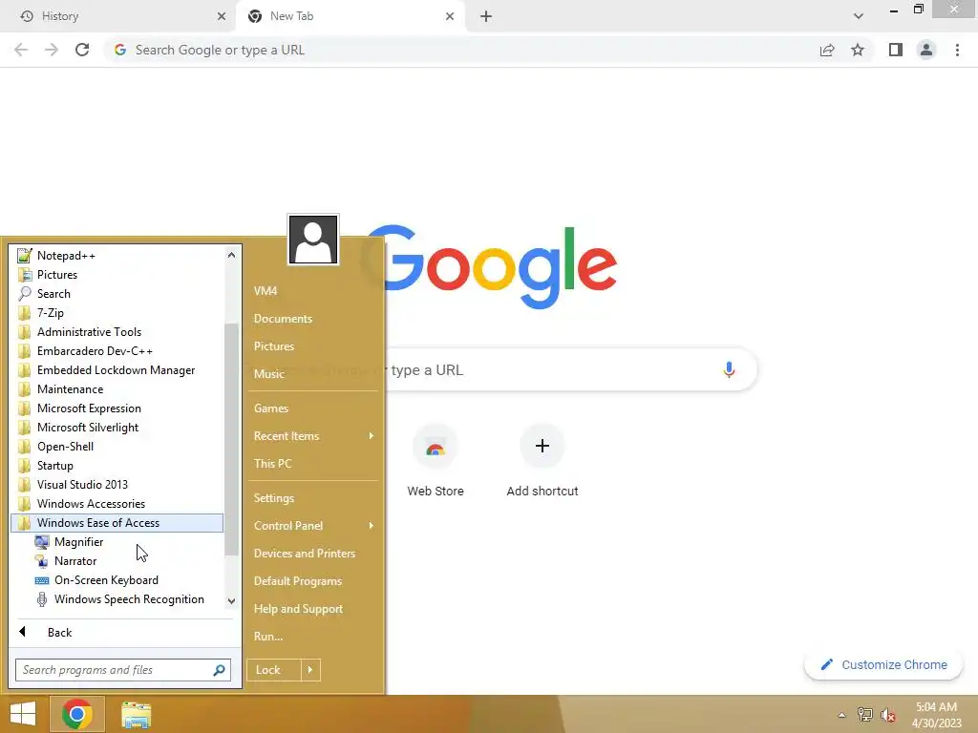The image size is (978, 733).
Task: Collapse the Windows Ease of Access folder
Action: tap(117, 523)
